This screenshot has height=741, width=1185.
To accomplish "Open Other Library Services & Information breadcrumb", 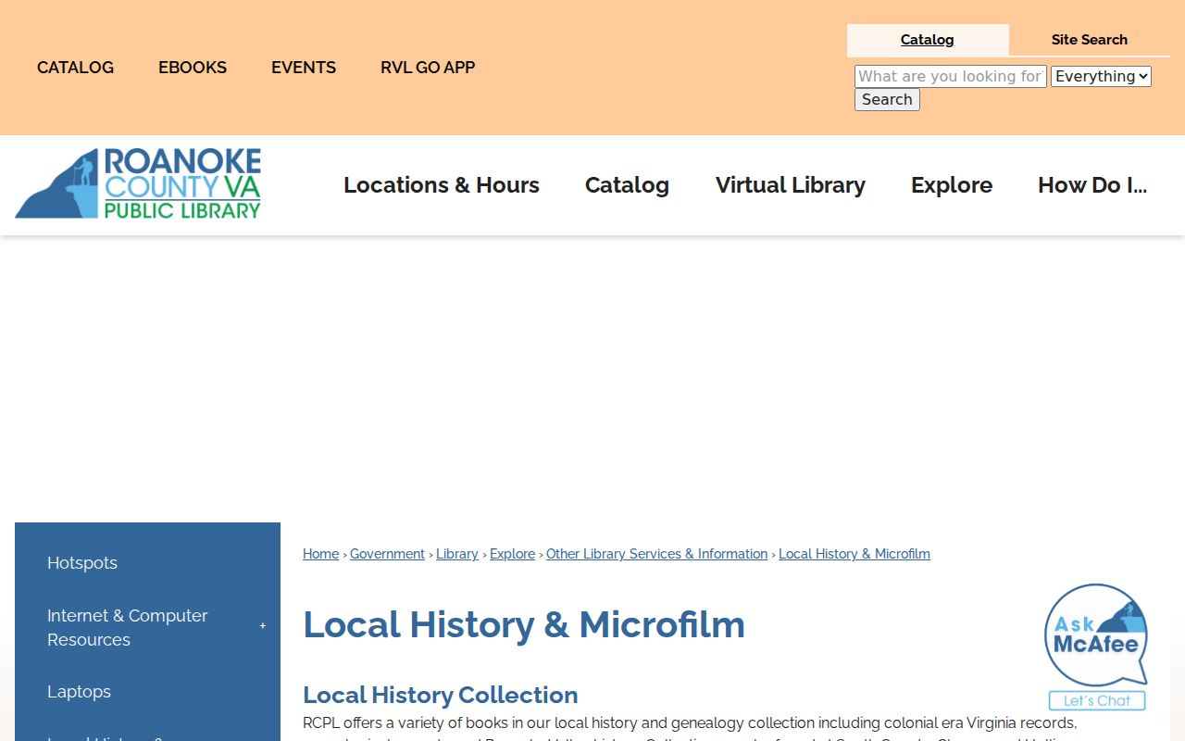I will pyautogui.click(x=656, y=554).
